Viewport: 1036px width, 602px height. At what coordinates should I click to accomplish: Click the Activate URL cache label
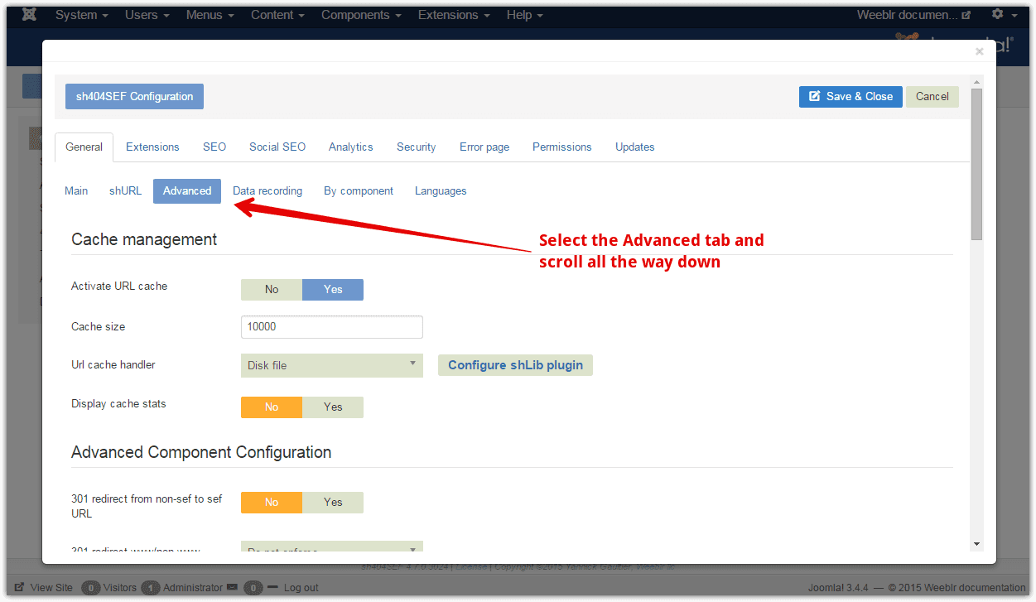(x=119, y=286)
